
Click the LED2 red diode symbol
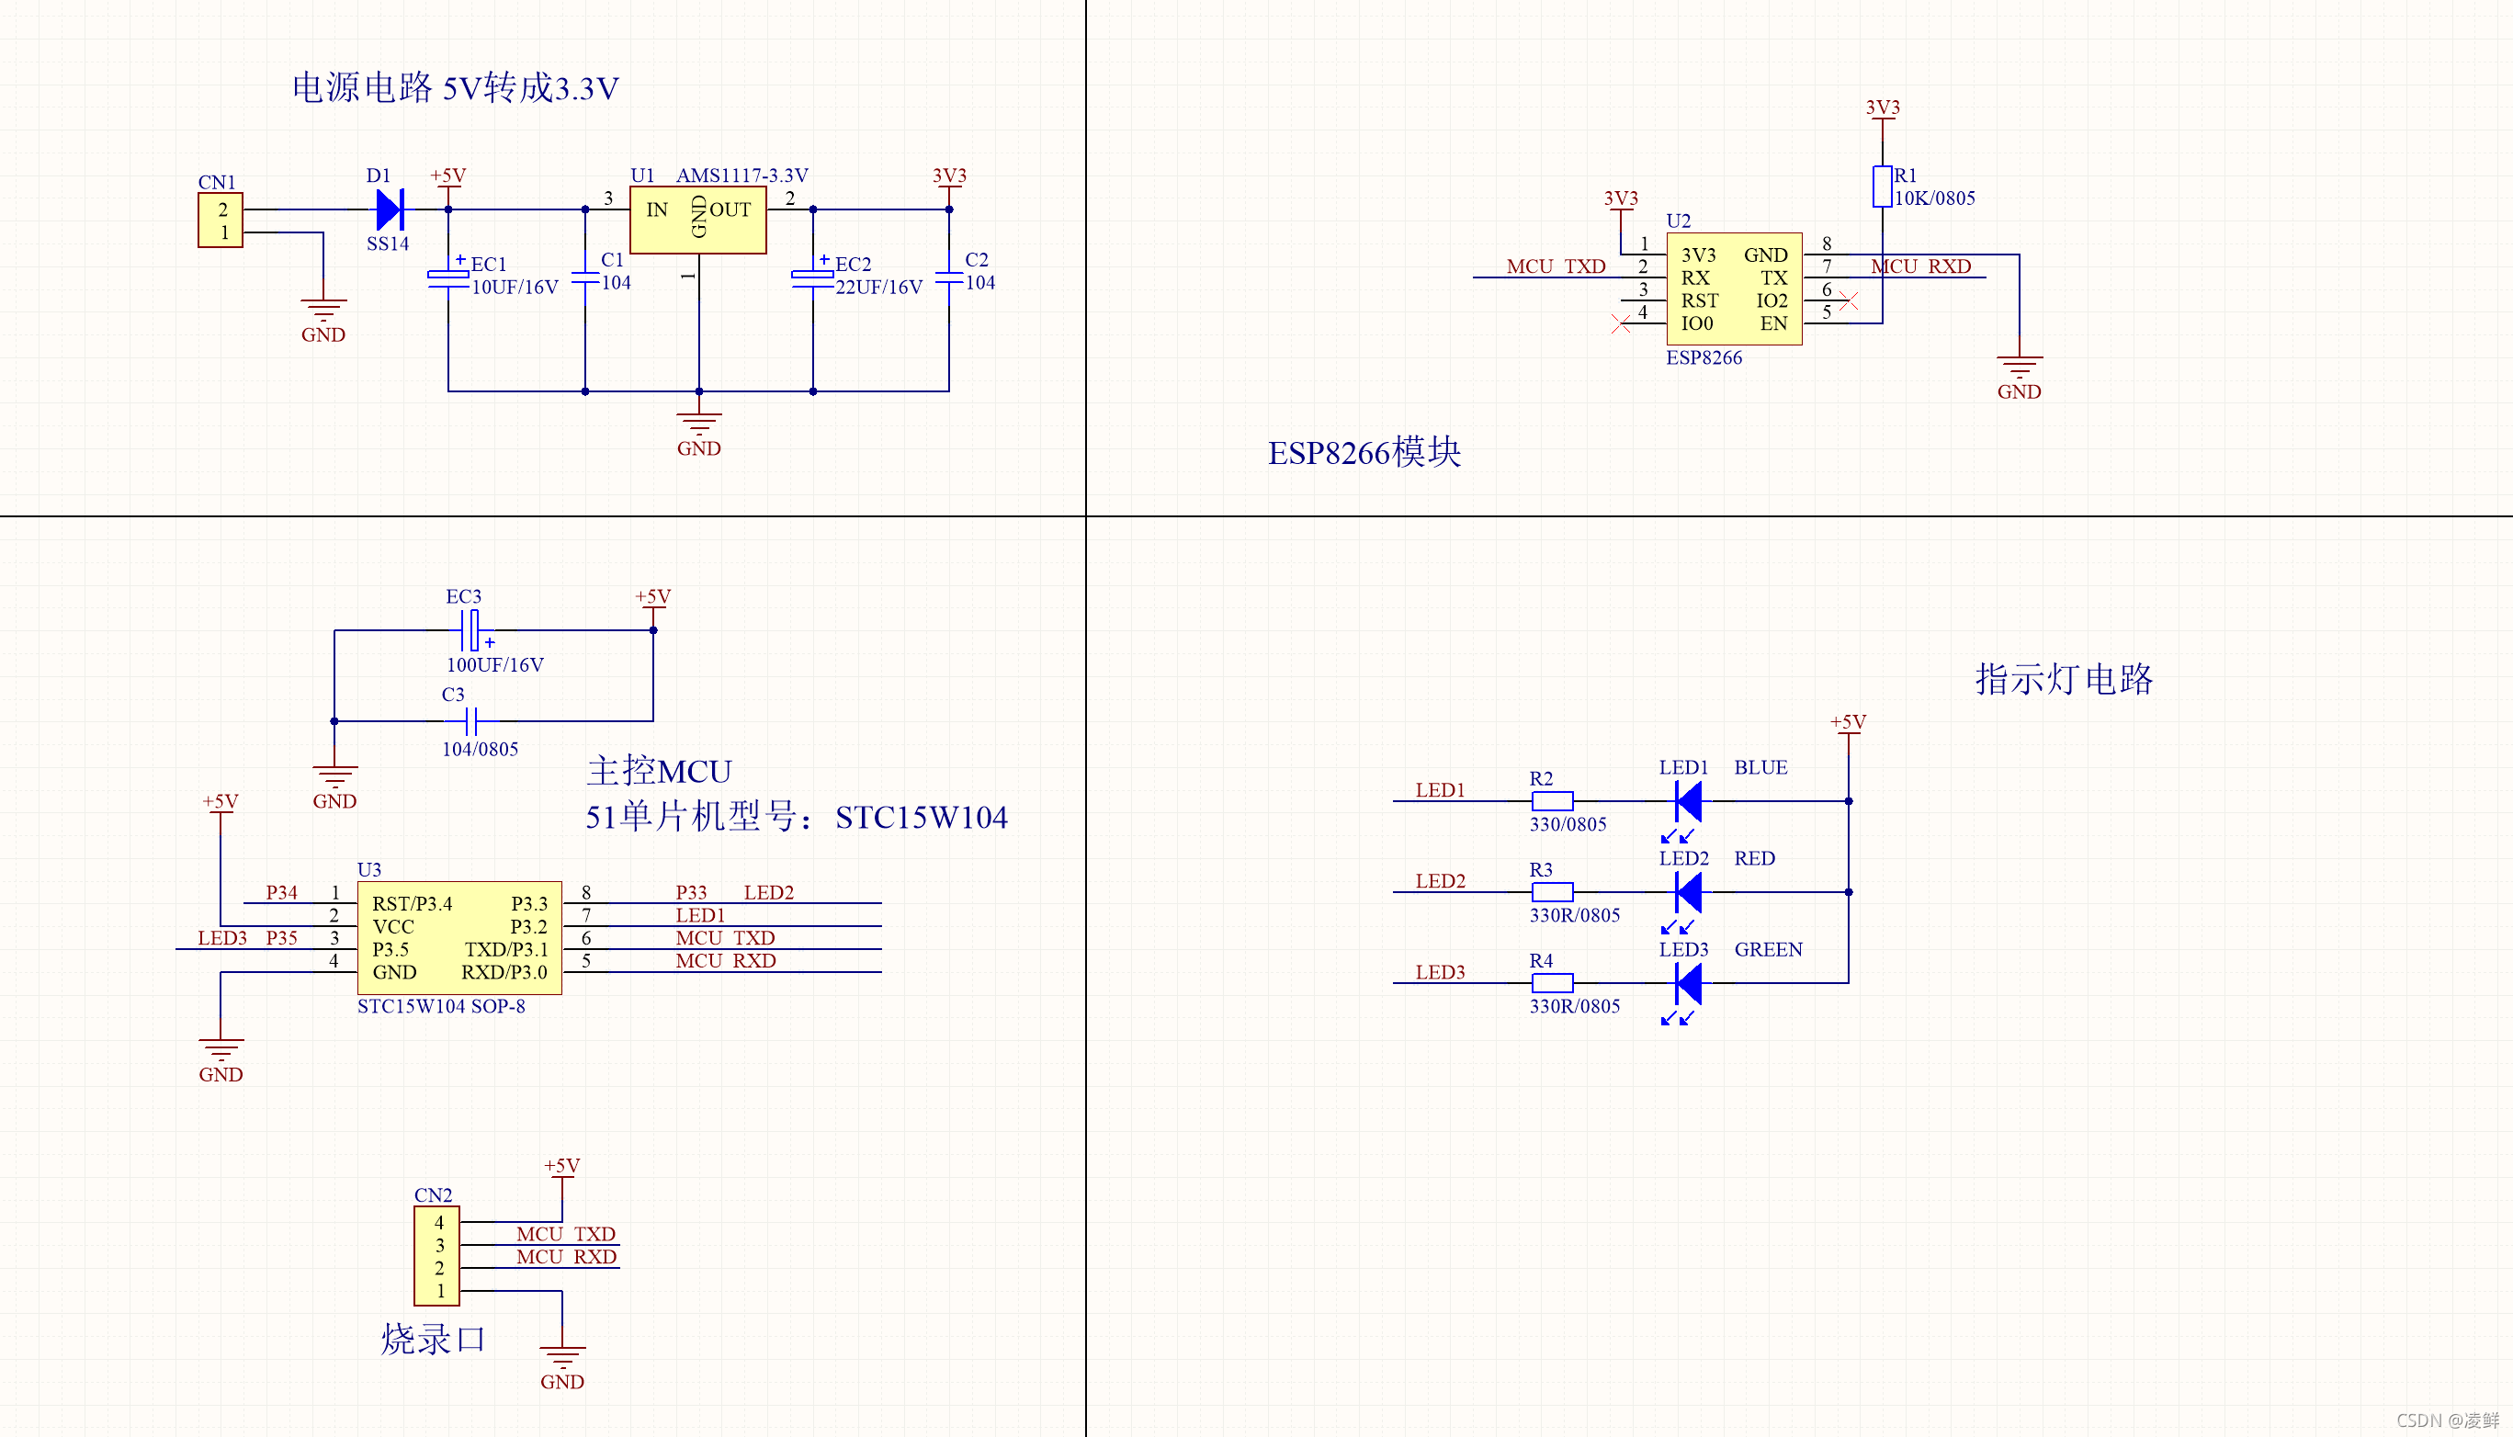[x=1688, y=892]
